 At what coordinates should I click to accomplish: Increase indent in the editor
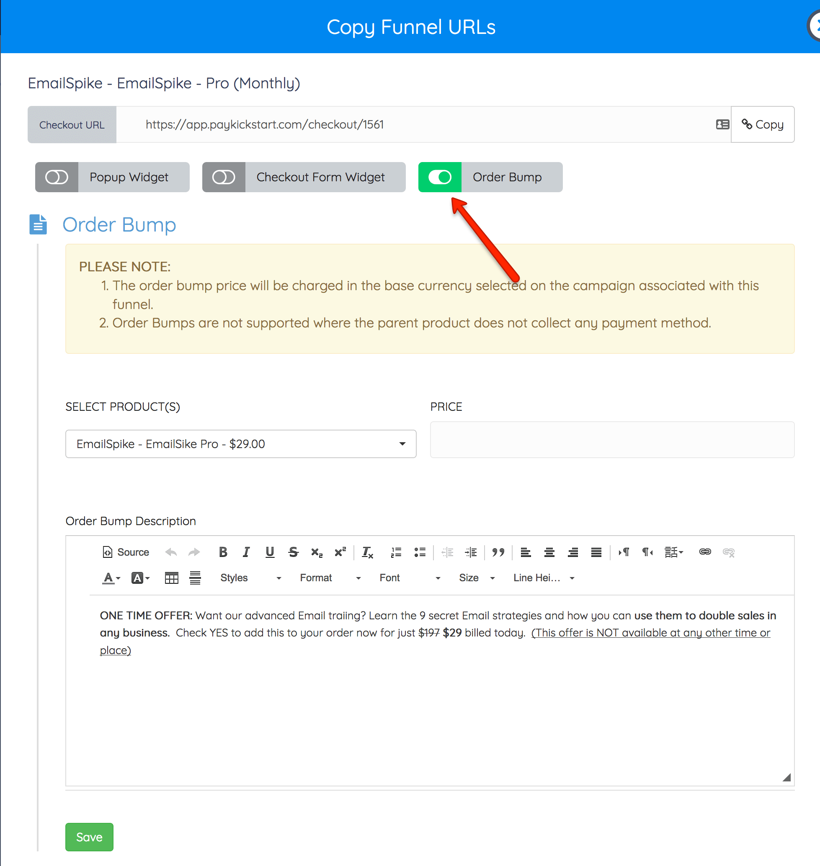click(x=471, y=552)
